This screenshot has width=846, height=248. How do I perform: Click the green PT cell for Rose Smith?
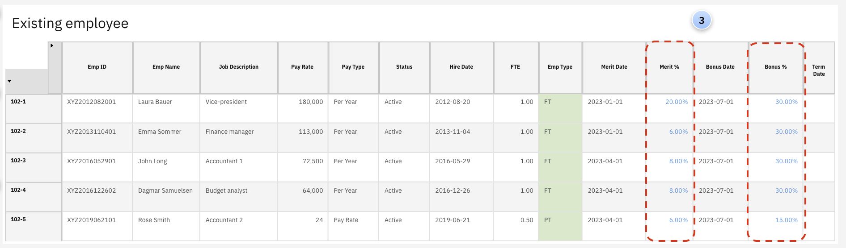click(560, 226)
